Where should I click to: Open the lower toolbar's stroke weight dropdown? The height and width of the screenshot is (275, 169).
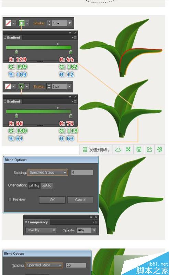point(69,86)
